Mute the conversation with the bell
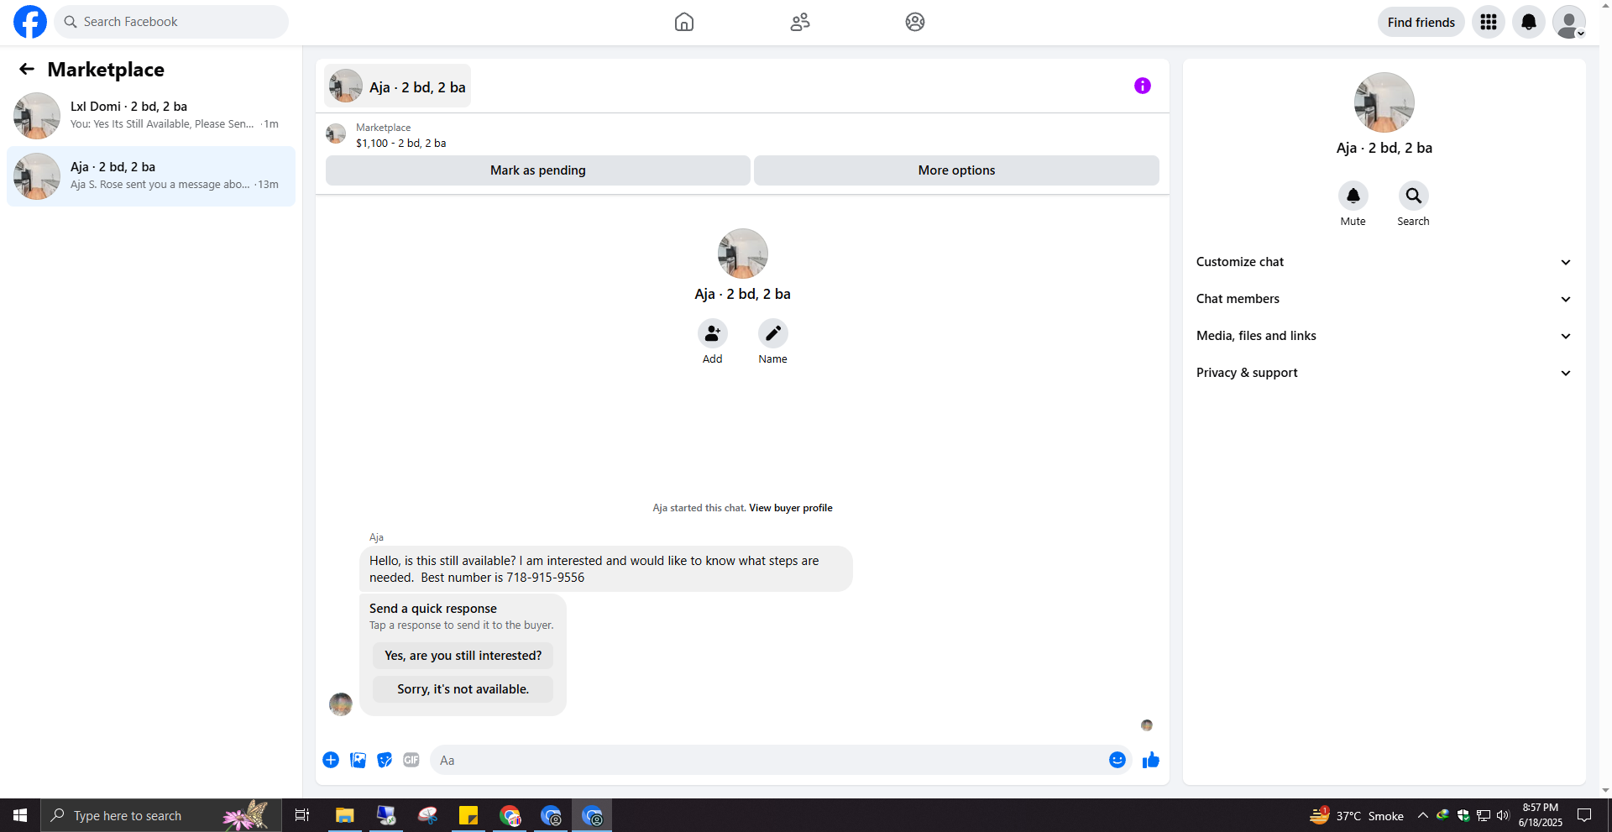 (1353, 196)
